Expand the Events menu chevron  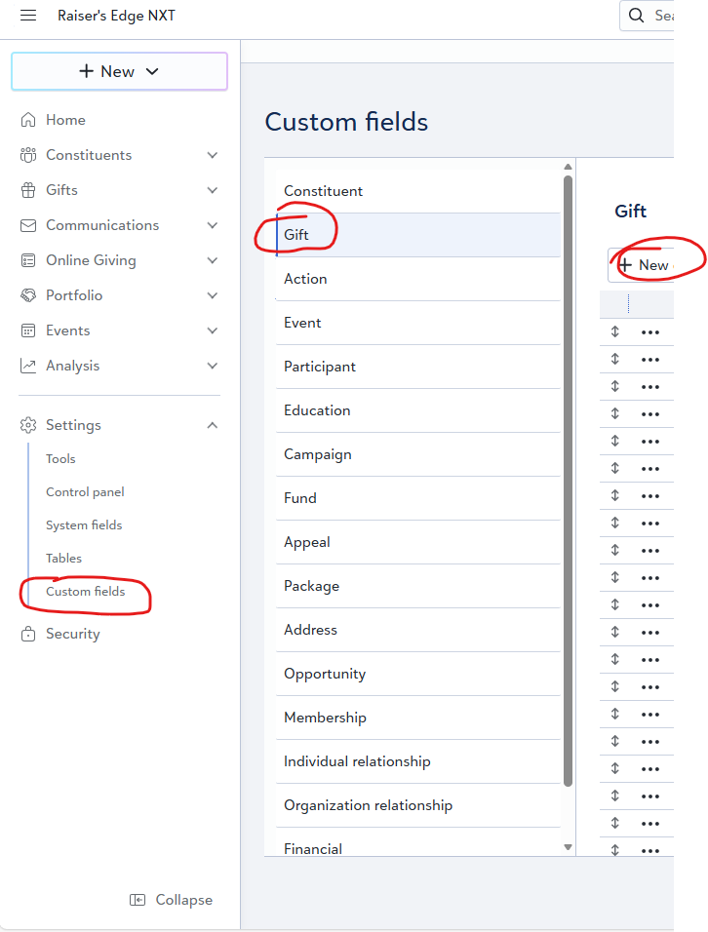point(213,330)
